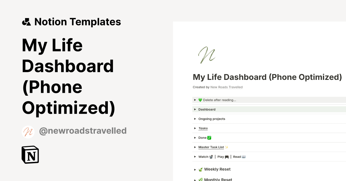Expand the Delete after reading section
Viewport: 346px width, 181px height.
point(195,100)
